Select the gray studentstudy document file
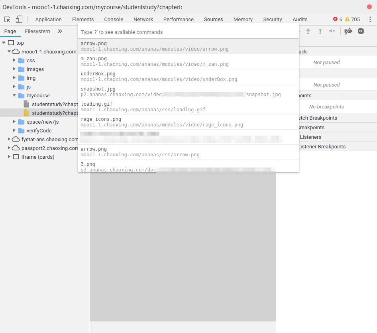The image size is (377, 333). (26, 104)
